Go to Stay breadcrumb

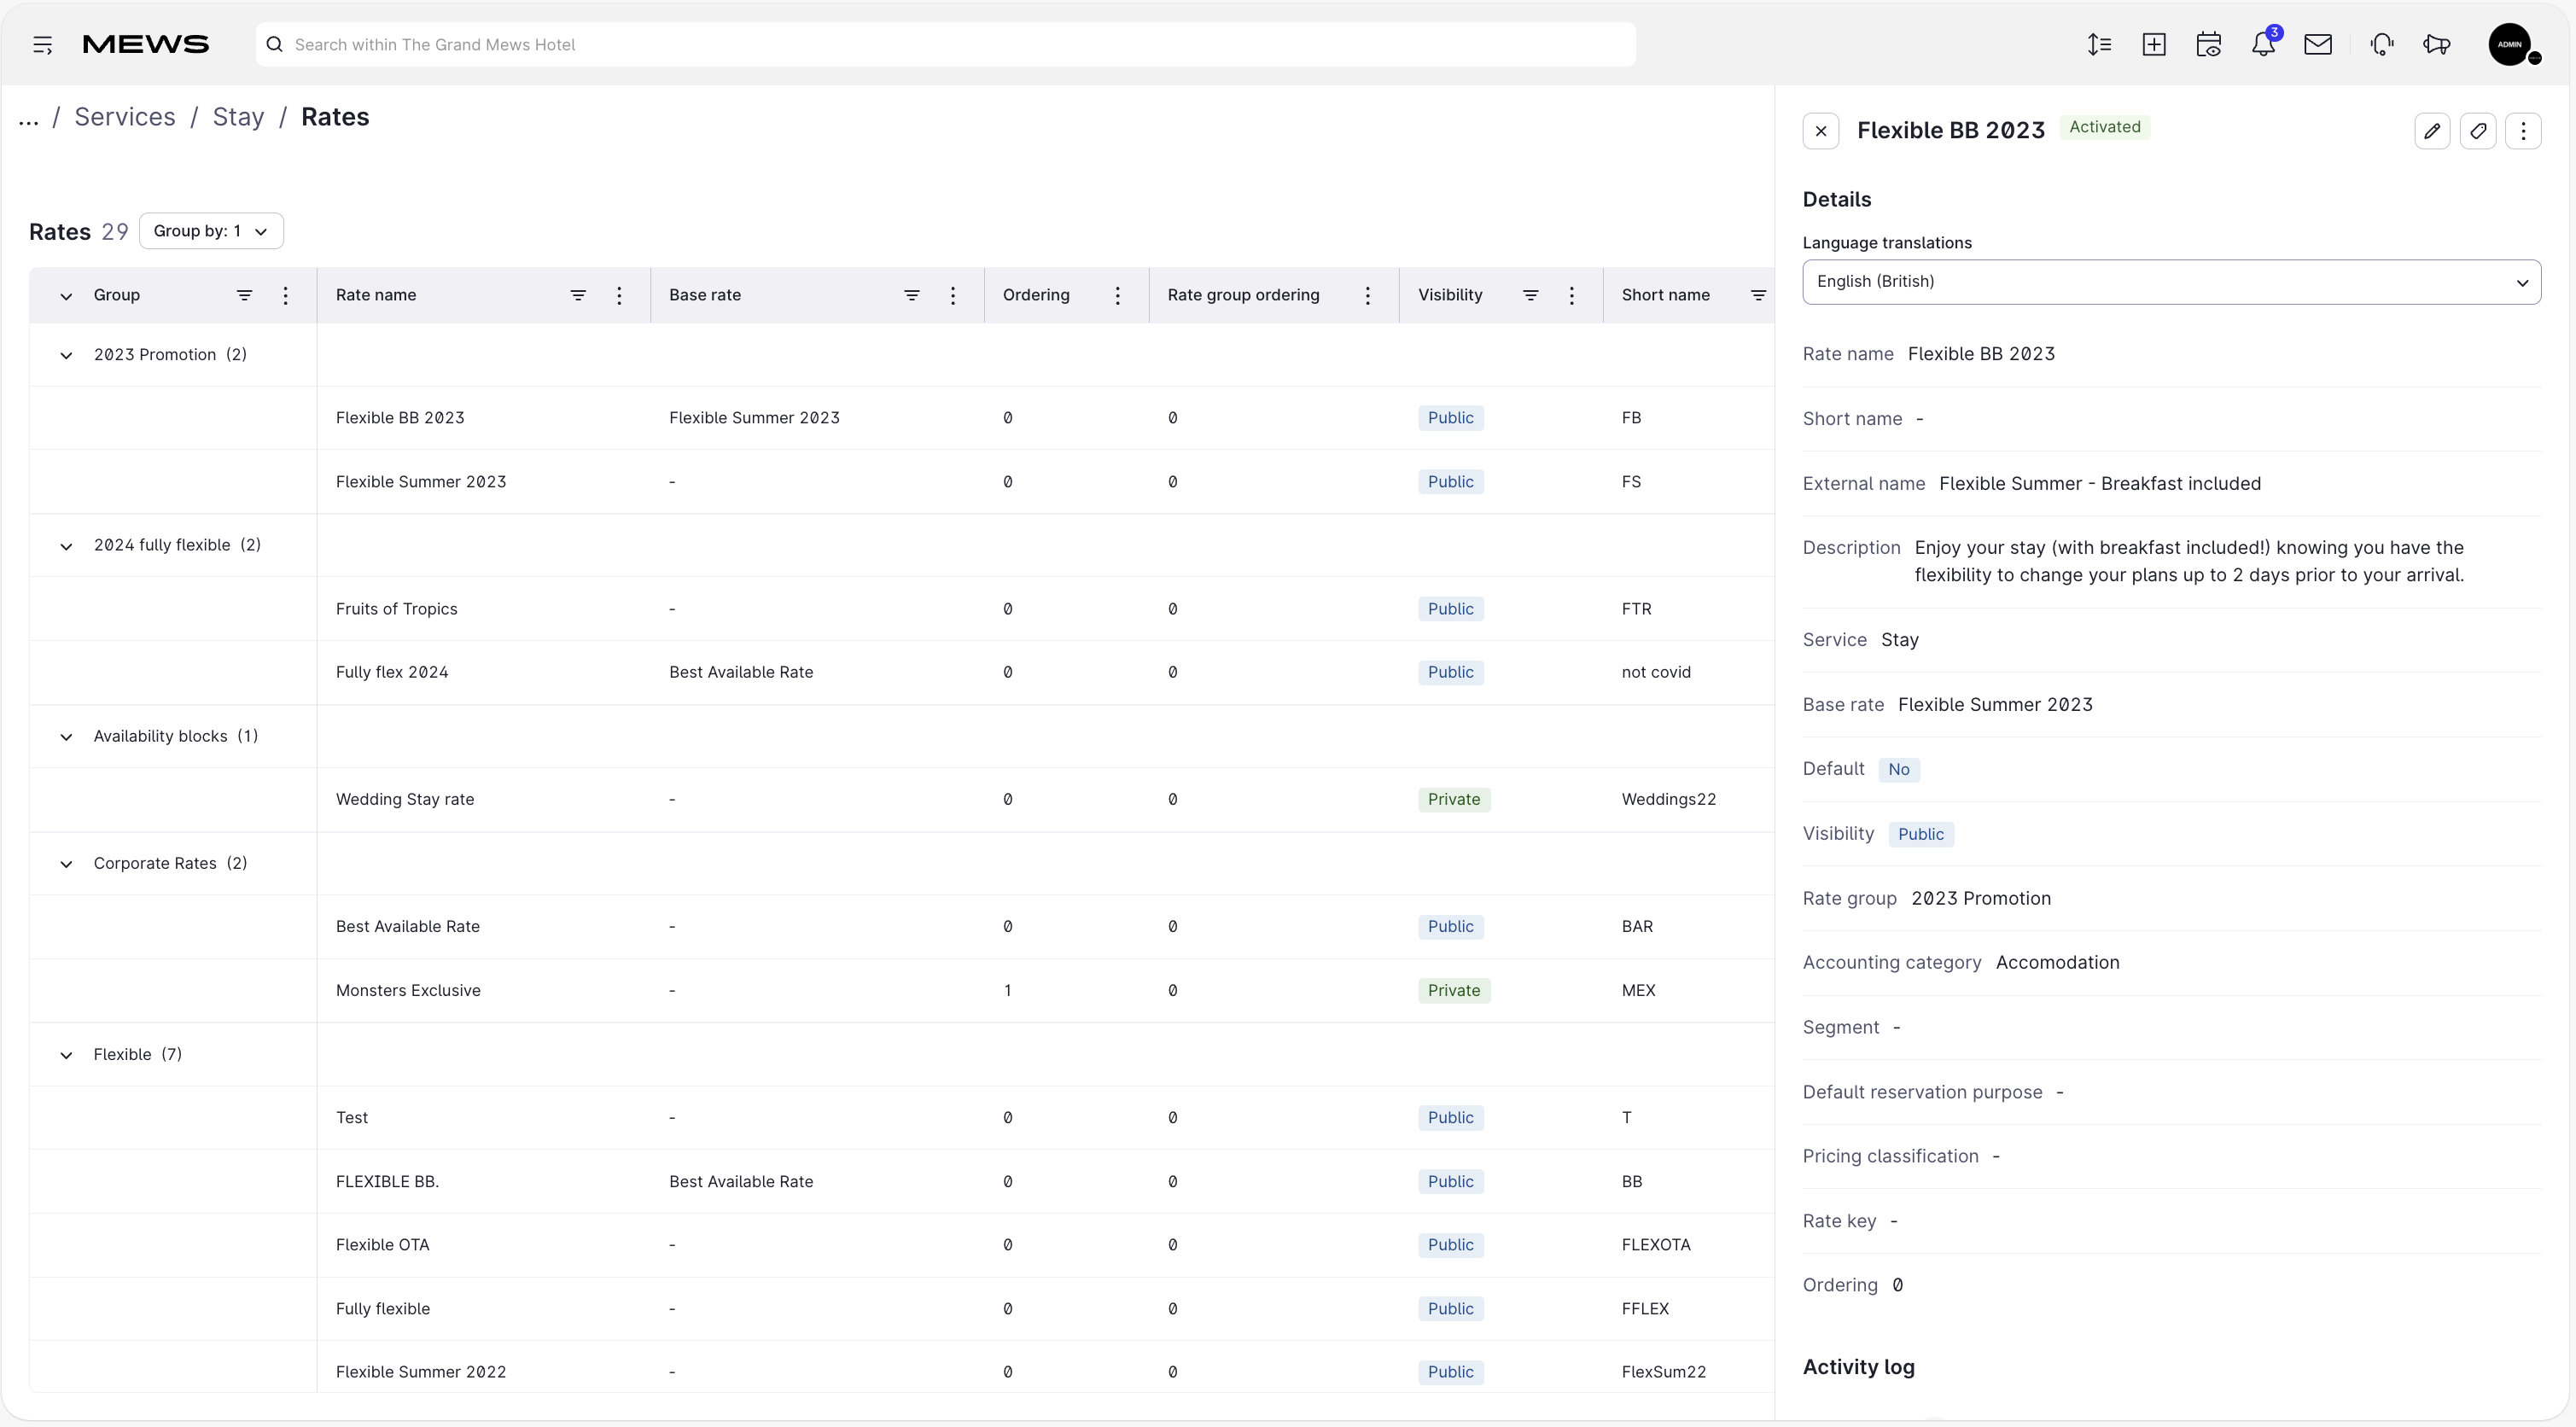click(x=238, y=117)
